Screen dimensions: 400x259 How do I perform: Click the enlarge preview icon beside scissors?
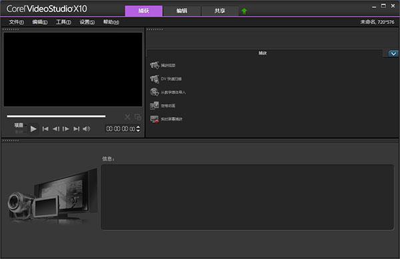tap(138, 117)
